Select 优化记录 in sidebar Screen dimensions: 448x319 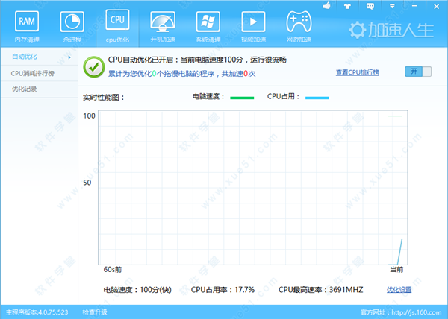point(25,89)
